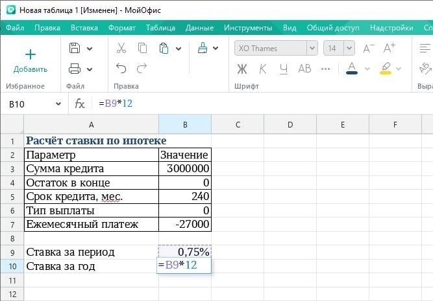Toggle bold Ж formatting
433x301 pixels.
point(242,69)
